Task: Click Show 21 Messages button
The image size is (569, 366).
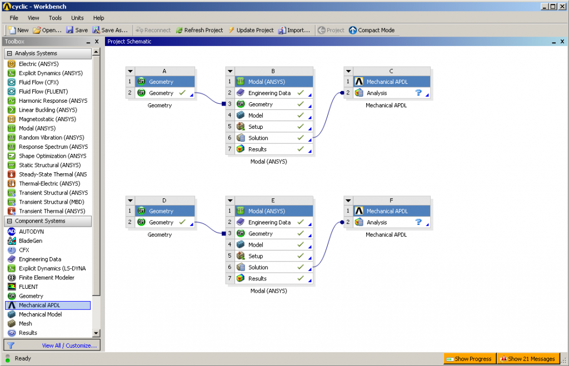Action: coord(527,359)
